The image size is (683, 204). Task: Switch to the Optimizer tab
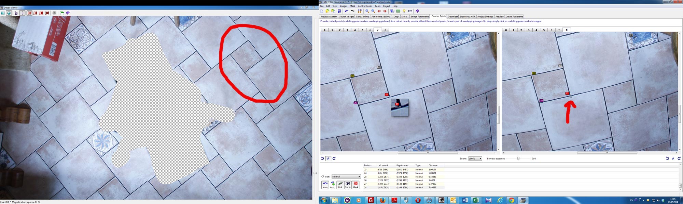pyautogui.click(x=452, y=17)
